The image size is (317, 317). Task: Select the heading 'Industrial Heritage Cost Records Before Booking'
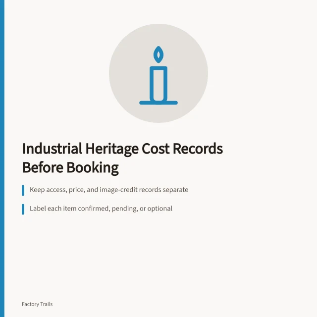(122, 158)
